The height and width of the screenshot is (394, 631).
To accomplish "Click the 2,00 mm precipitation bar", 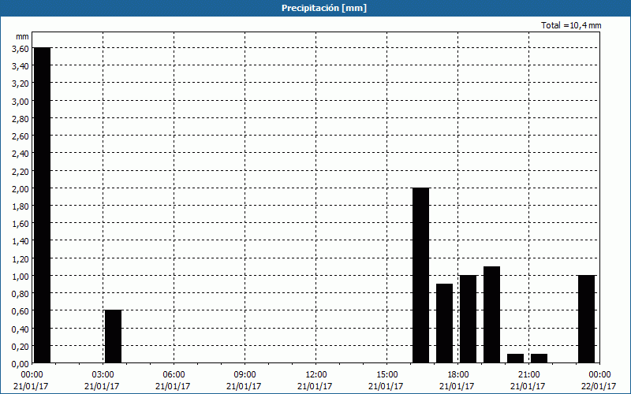I will (420, 275).
